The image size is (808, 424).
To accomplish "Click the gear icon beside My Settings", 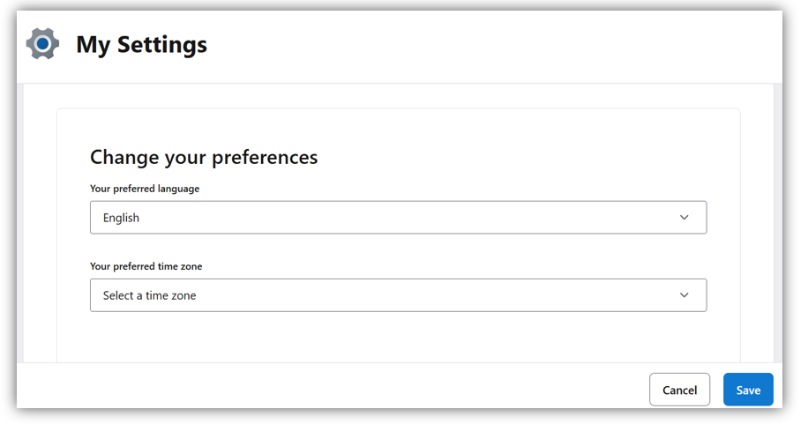I will click(42, 43).
